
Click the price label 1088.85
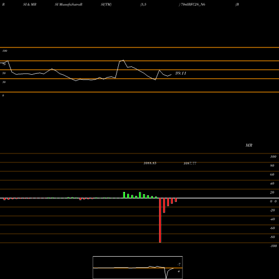[x=150, y=163]
